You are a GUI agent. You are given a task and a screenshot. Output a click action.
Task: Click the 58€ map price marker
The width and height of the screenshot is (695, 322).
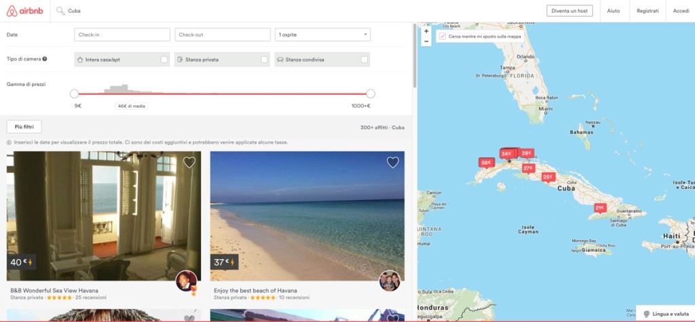(486, 163)
